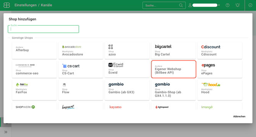Open the user account icon
Screen dimensions: 256x137
(190, 5)
